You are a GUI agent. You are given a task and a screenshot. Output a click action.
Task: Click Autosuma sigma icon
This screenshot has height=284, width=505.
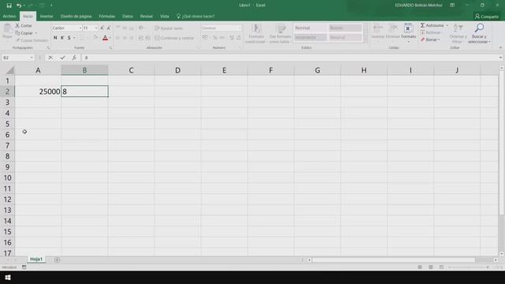coord(422,25)
